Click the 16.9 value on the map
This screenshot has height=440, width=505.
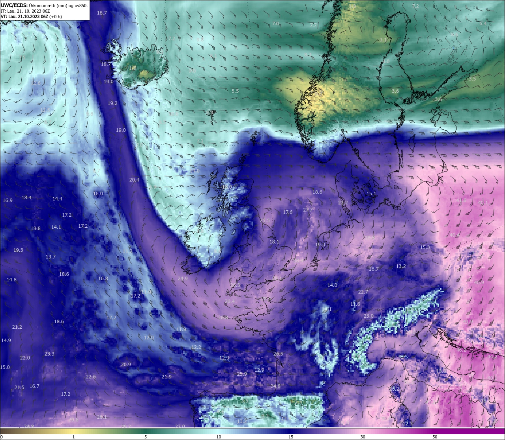tap(7, 200)
